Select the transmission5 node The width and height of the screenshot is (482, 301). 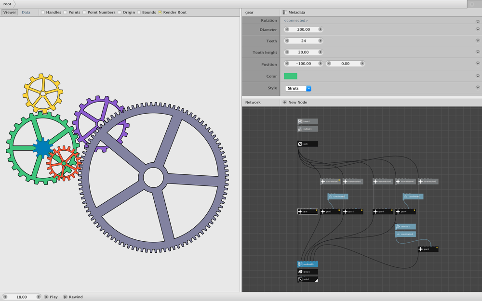(x=428, y=182)
